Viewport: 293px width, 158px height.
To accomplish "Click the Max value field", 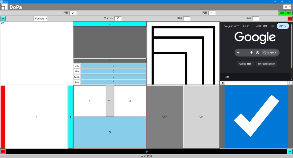I will [113, 66].
